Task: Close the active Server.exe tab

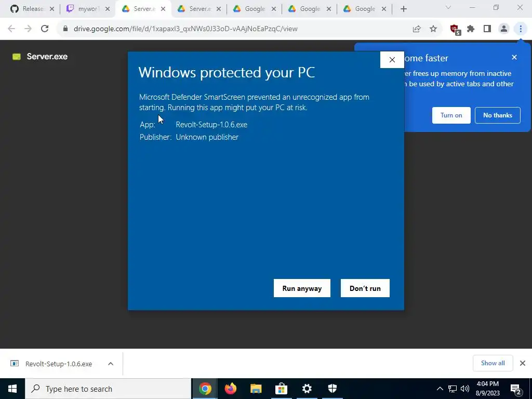Action: (x=163, y=9)
